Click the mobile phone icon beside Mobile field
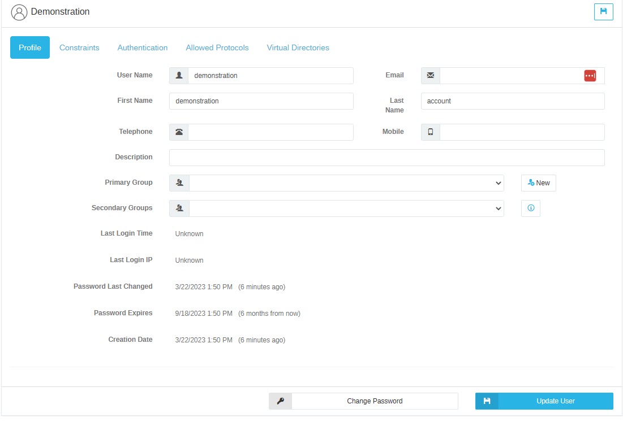This screenshot has height=426, width=623. pyautogui.click(x=430, y=132)
